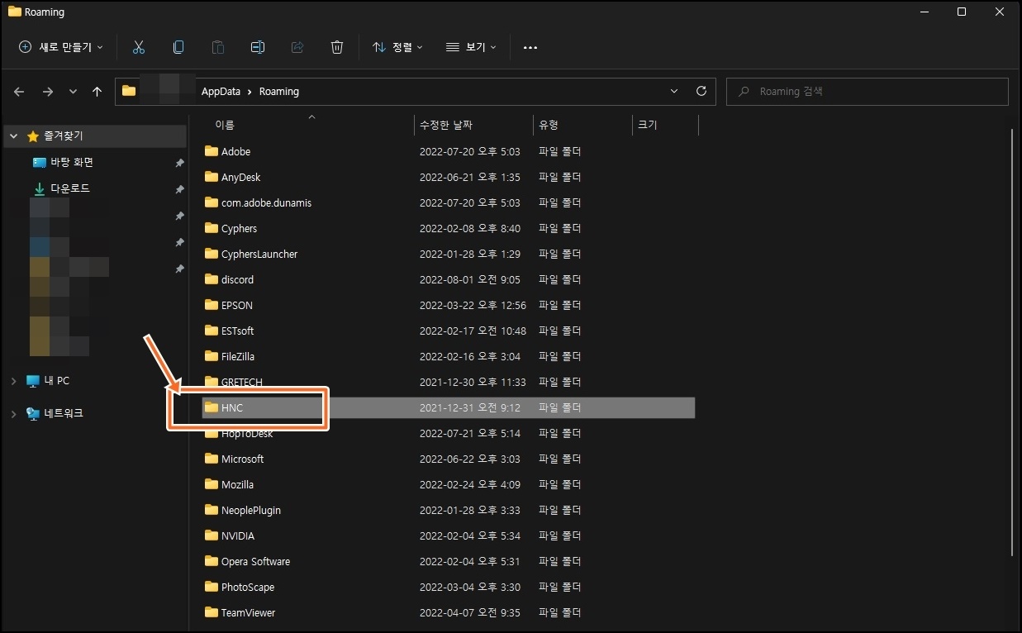Screen dimensions: 1022x633
Task: Click the pin icon next to 바탕 화면
Action: pyautogui.click(x=179, y=164)
